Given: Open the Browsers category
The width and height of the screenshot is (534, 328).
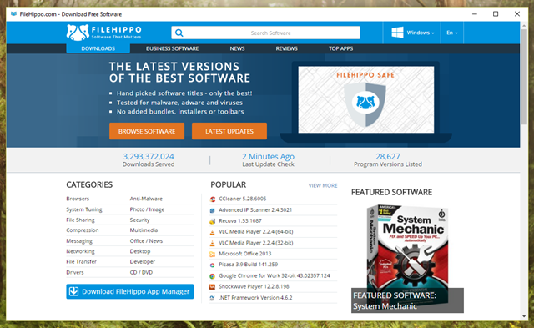Looking at the screenshot, I should tap(78, 199).
